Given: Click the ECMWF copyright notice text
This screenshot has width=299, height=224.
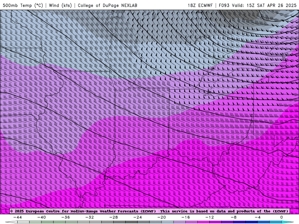Looking at the screenshot, I should coord(149,211).
